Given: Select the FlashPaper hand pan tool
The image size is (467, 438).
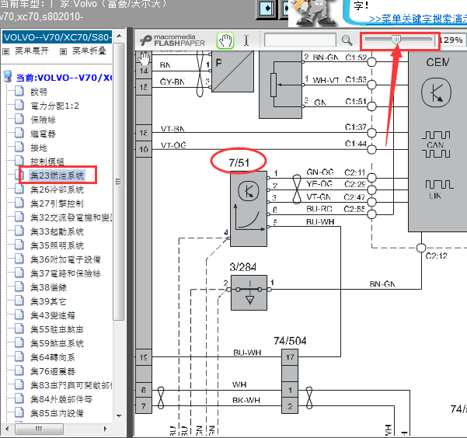Looking at the screenshot, I should (x=225, y=40).
